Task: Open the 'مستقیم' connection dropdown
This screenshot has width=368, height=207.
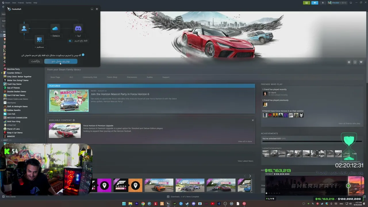Action: pos(39,47)
